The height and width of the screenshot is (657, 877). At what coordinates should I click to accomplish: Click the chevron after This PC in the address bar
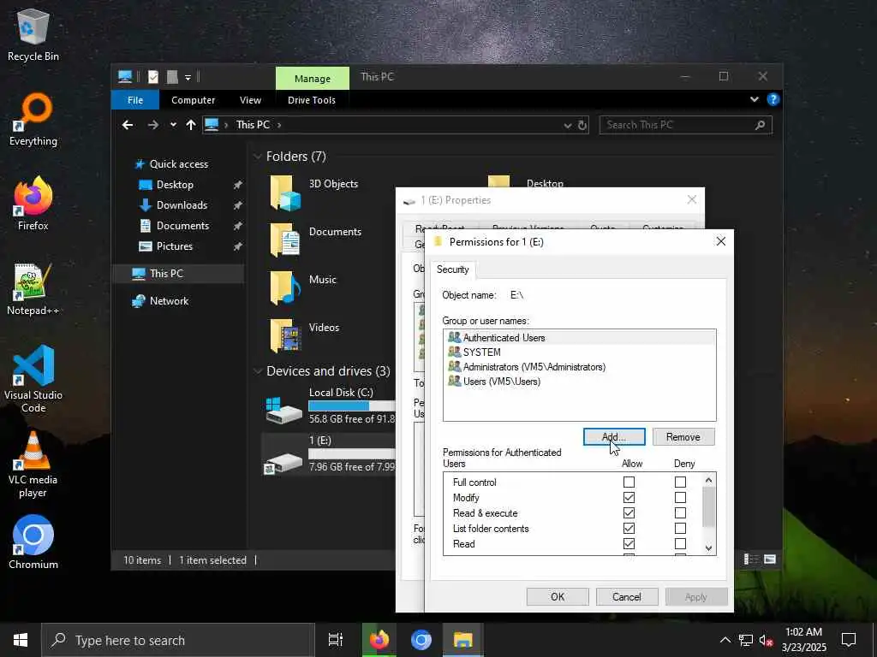pos(279,125)
